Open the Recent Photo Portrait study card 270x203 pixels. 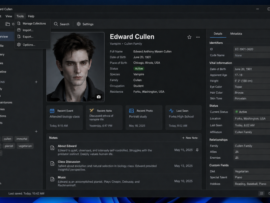144,117
